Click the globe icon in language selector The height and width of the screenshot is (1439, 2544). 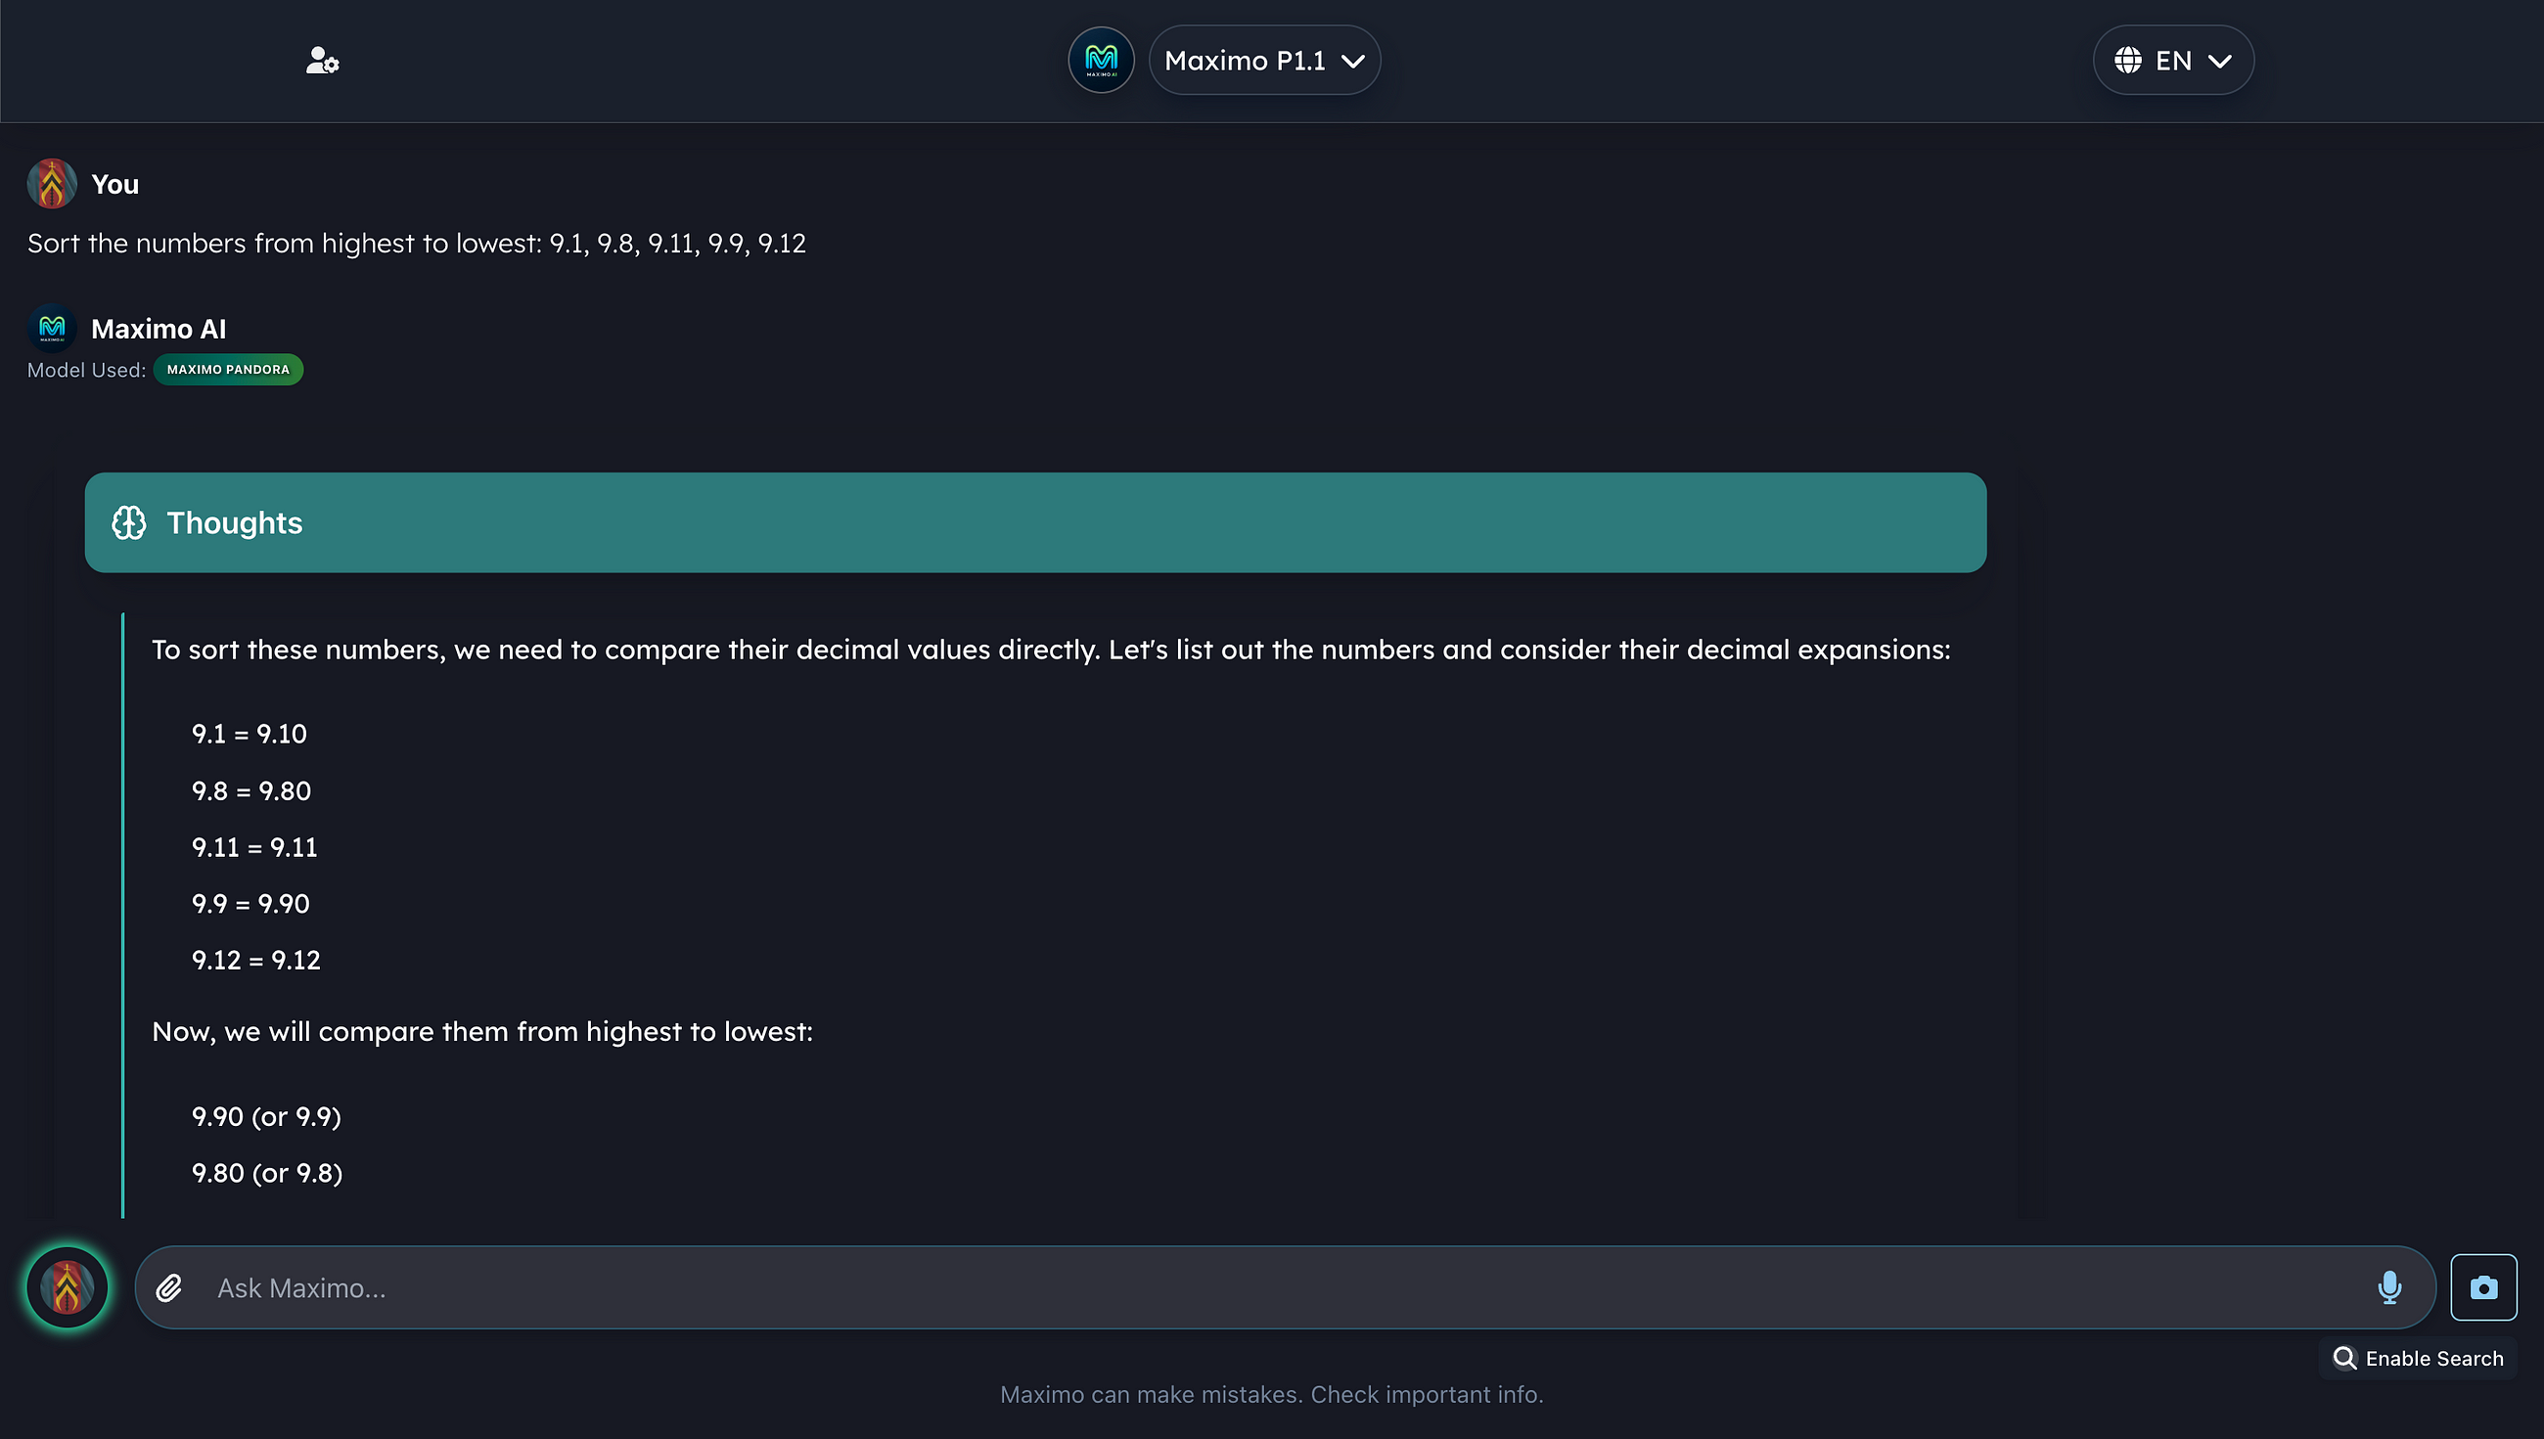(2128, 61)
